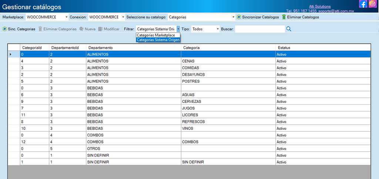Click SIN DEFINIR in the Categoria column

(x=228, y=162)
